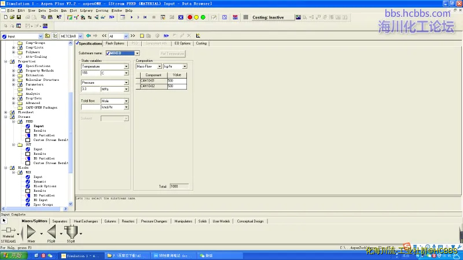This screenshot has width=463, height=260.
Task: Open the Mixer model variants arrow
Action: tap(41, 234)
